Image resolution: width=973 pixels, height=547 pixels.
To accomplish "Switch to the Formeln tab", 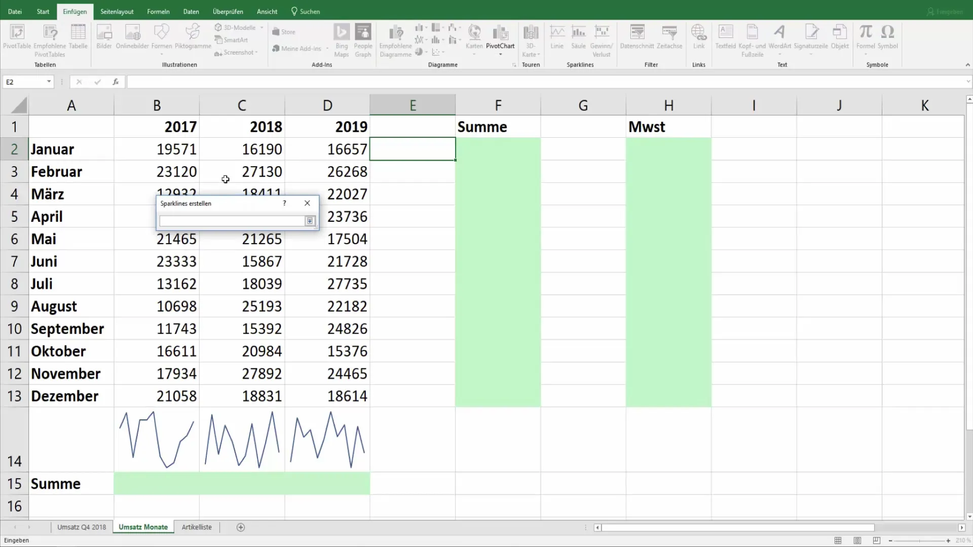I will 158,12.
